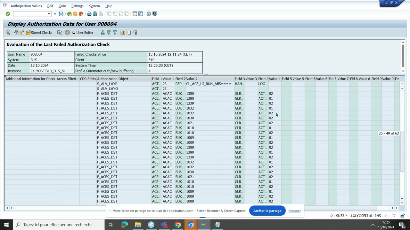The width and height of the screenshot is (410, 230).
Task: Click the Sort Ascending icon
Action: tap(102, 33)
